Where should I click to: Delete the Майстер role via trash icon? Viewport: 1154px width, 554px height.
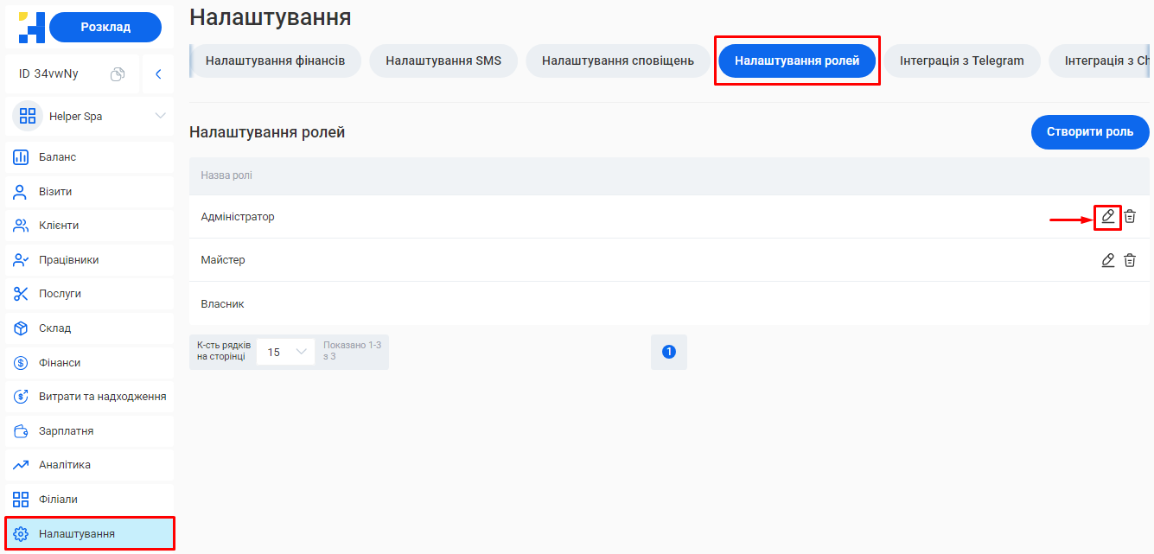tap(1130, 259)
